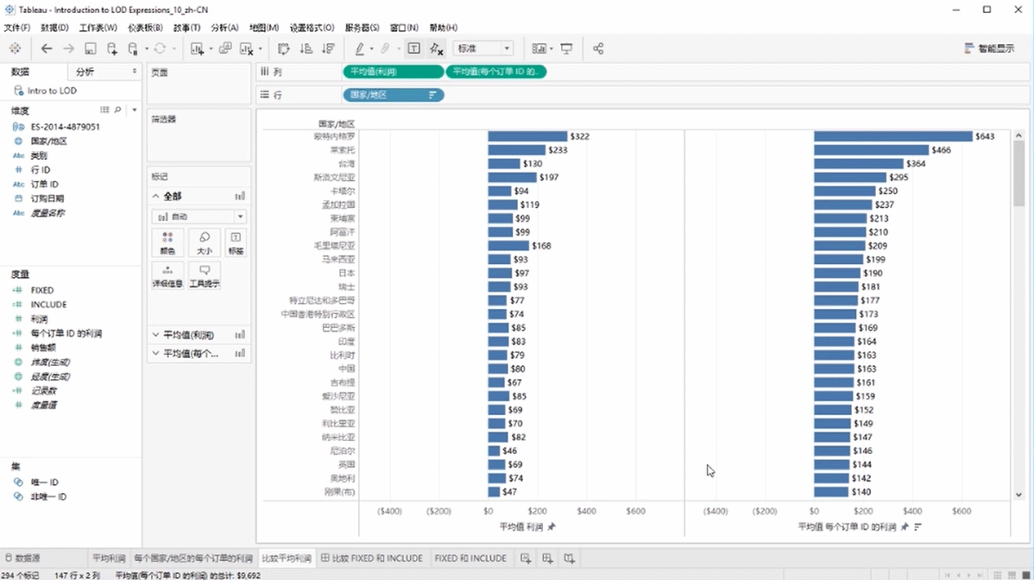Viewport: 1034px width, 580px height.
Task: Open the dimensions pane dropdown arrow
Action: (135, 110)
